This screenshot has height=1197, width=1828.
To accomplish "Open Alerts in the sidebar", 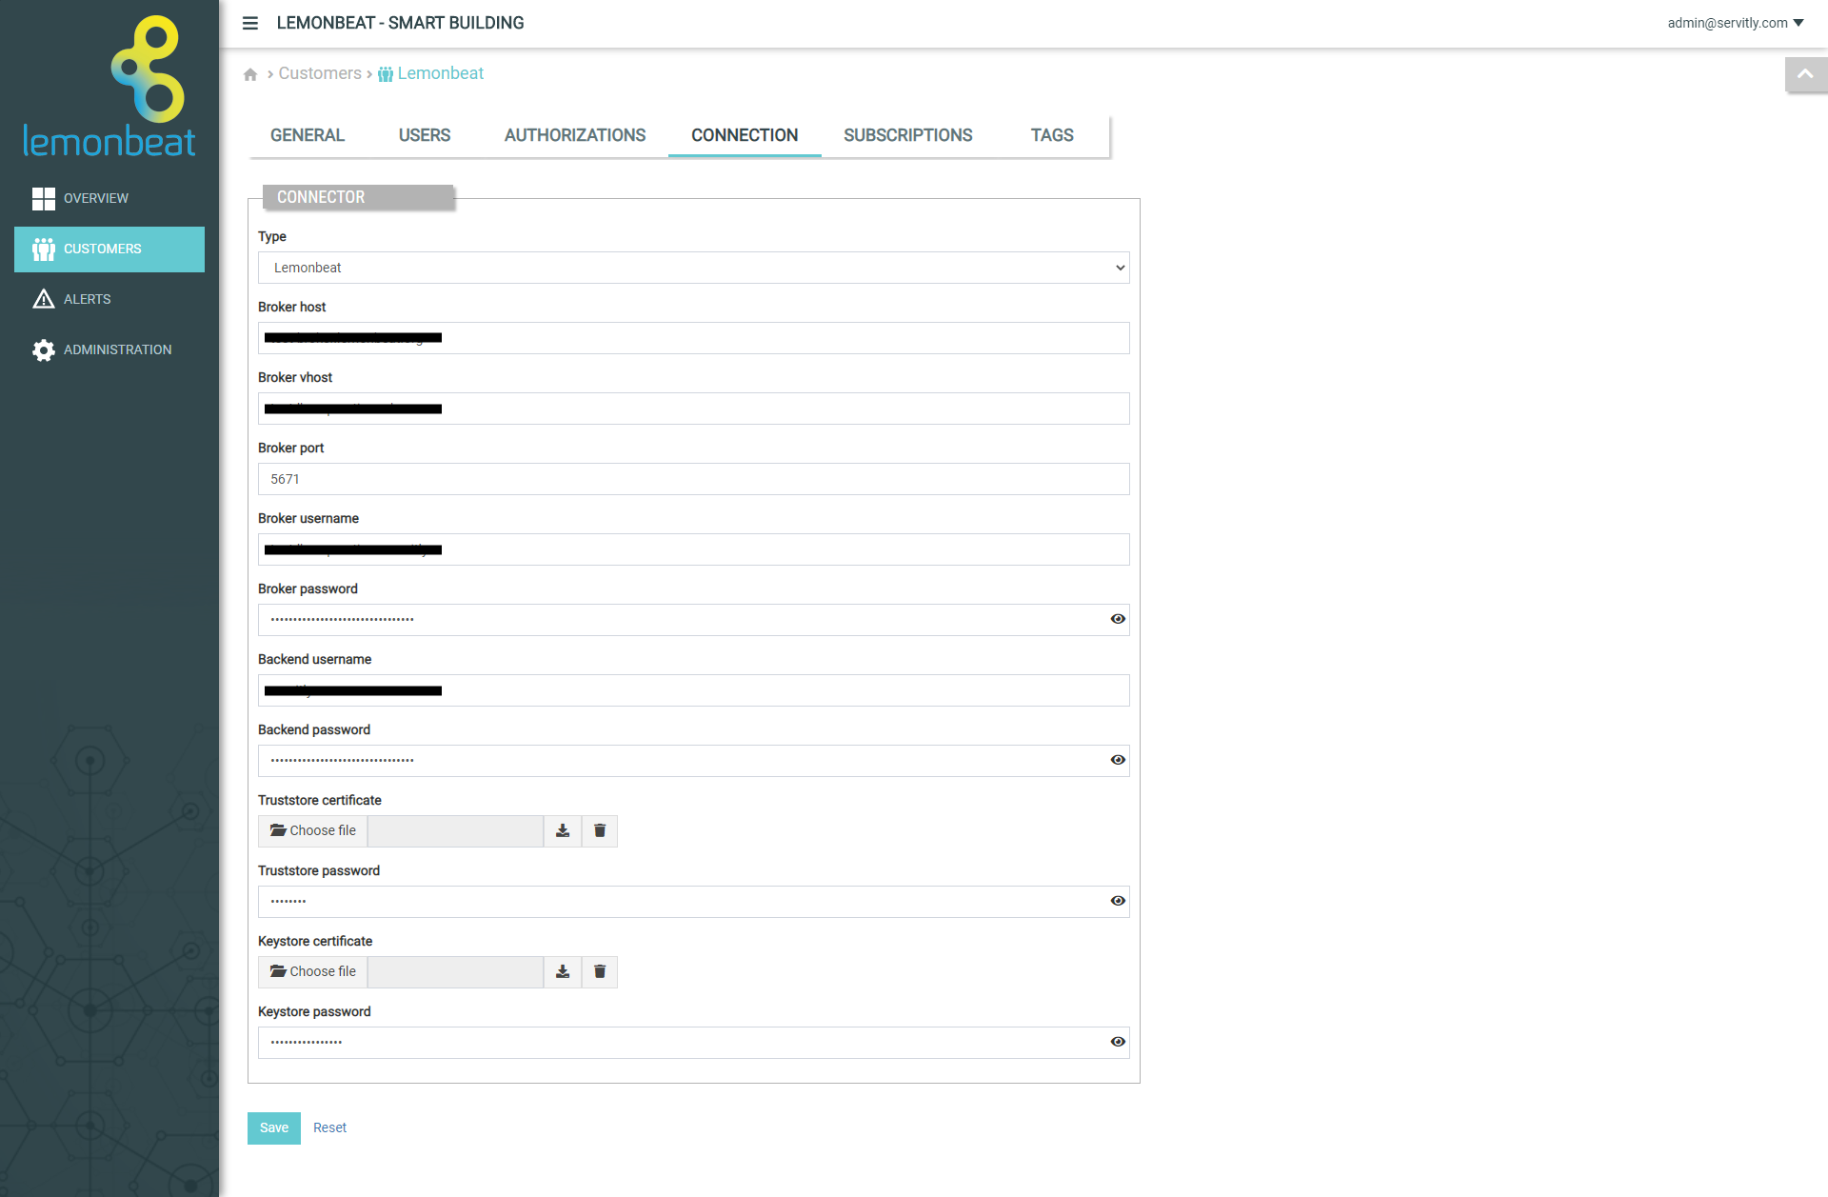I will coord(109,299).
